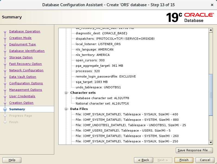The image size is (217, 164).
Task: Select the processes 320 row
Action: pyautogui.click(x=88, y=71)
